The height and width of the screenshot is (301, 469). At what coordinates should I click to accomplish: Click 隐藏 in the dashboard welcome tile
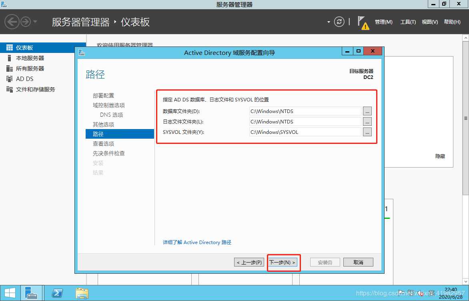point(440,156)
